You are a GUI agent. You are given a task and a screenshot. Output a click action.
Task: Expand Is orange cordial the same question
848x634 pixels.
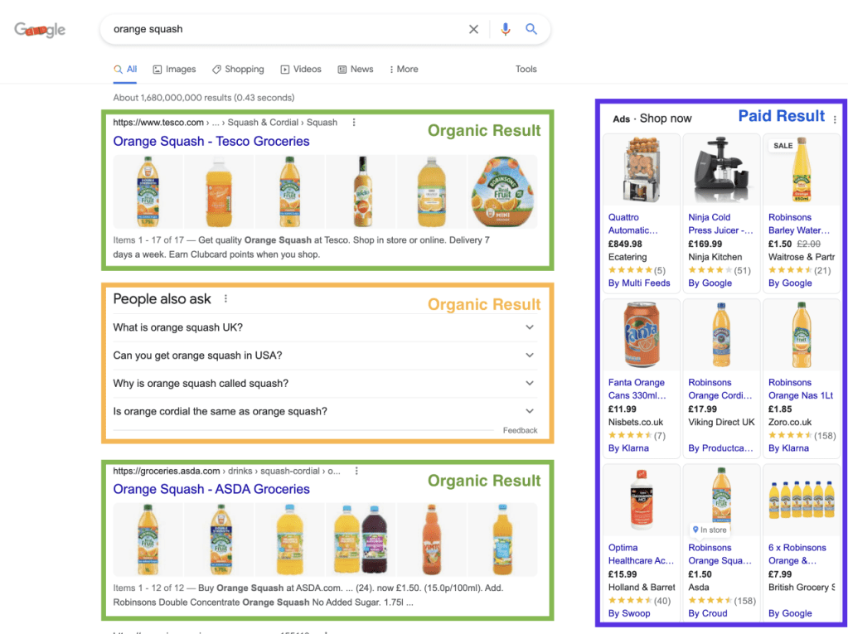click(323, 411)
